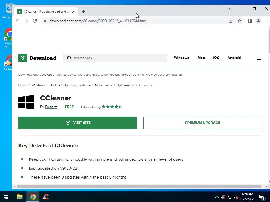Click the browser forward arrow
This screenshot has width=270, height=202.
[26, 21]
